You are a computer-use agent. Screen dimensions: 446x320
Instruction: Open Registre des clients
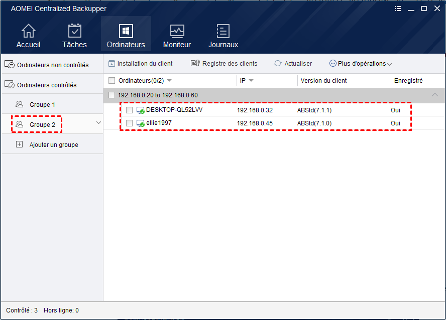coord(224,64)
